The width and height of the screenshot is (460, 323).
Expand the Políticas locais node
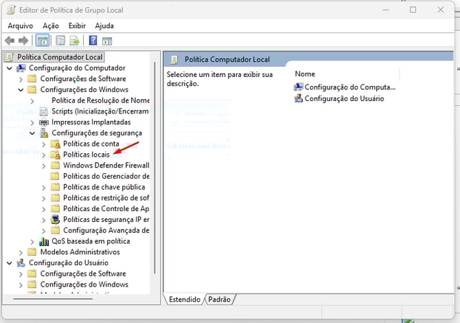tap(44, 155)
